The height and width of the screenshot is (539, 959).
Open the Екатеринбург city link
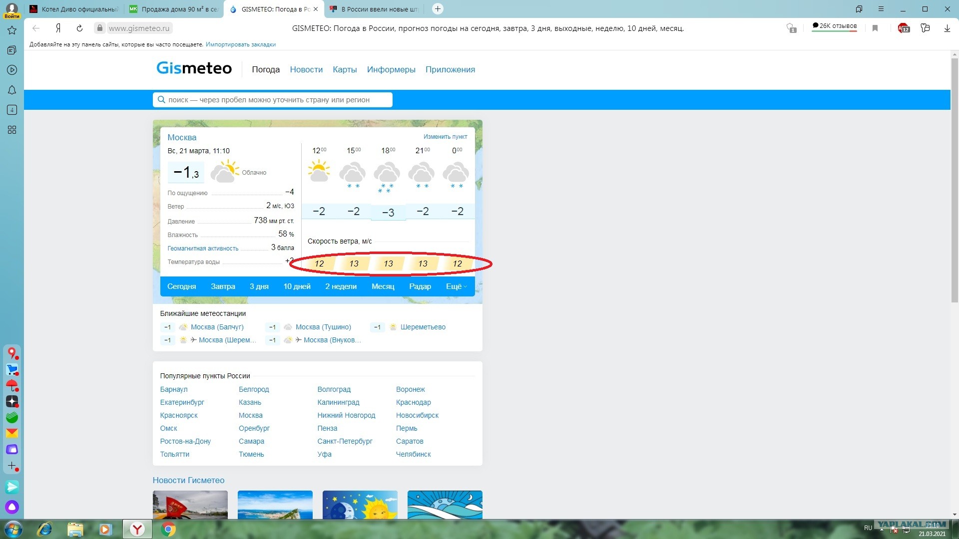pos(182,402)
